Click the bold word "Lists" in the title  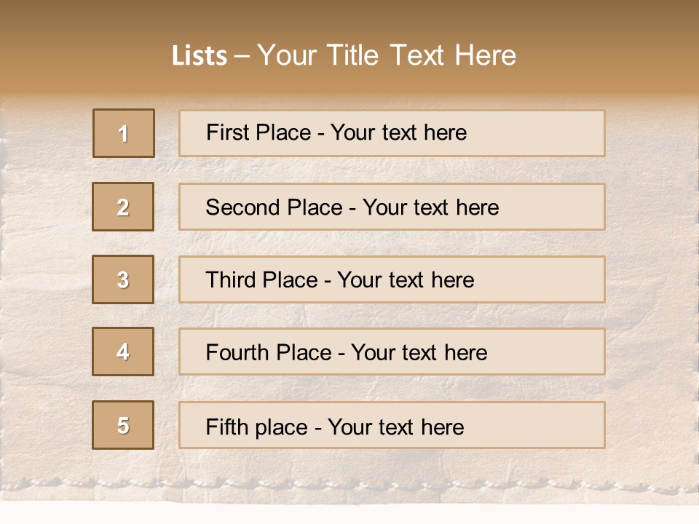[x=200, y=56]
